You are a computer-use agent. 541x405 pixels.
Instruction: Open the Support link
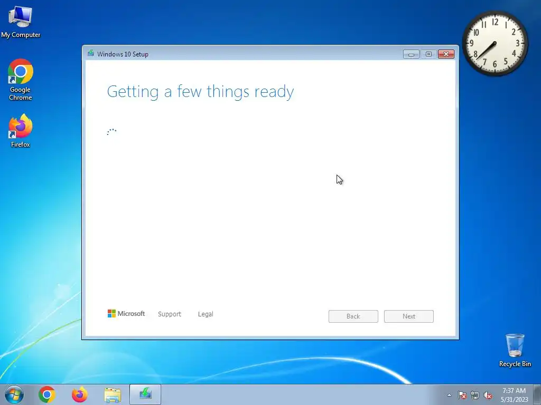click(x=170, y=314)
